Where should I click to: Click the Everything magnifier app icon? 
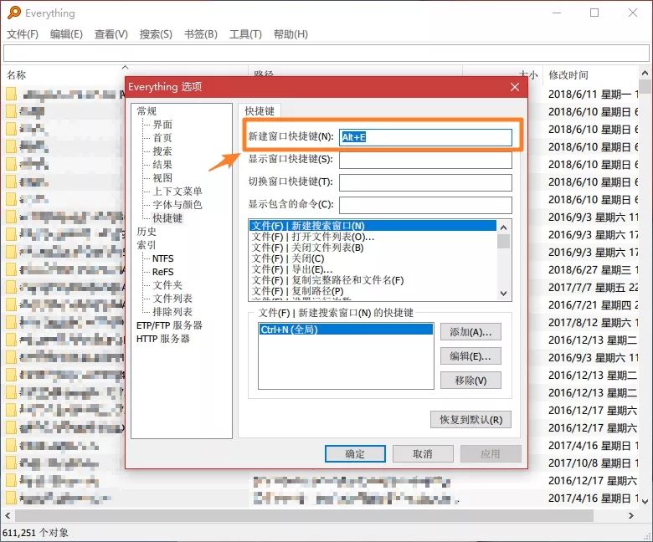[13, 13]
